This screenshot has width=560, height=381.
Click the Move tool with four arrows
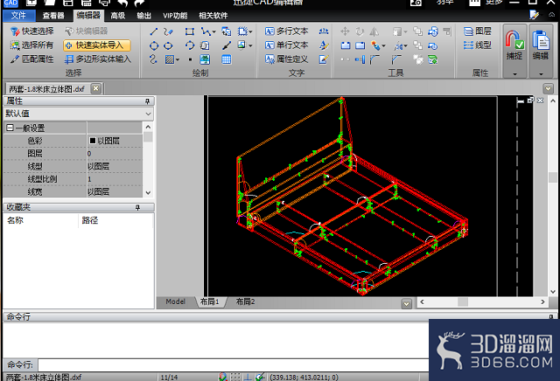point(345,31)
